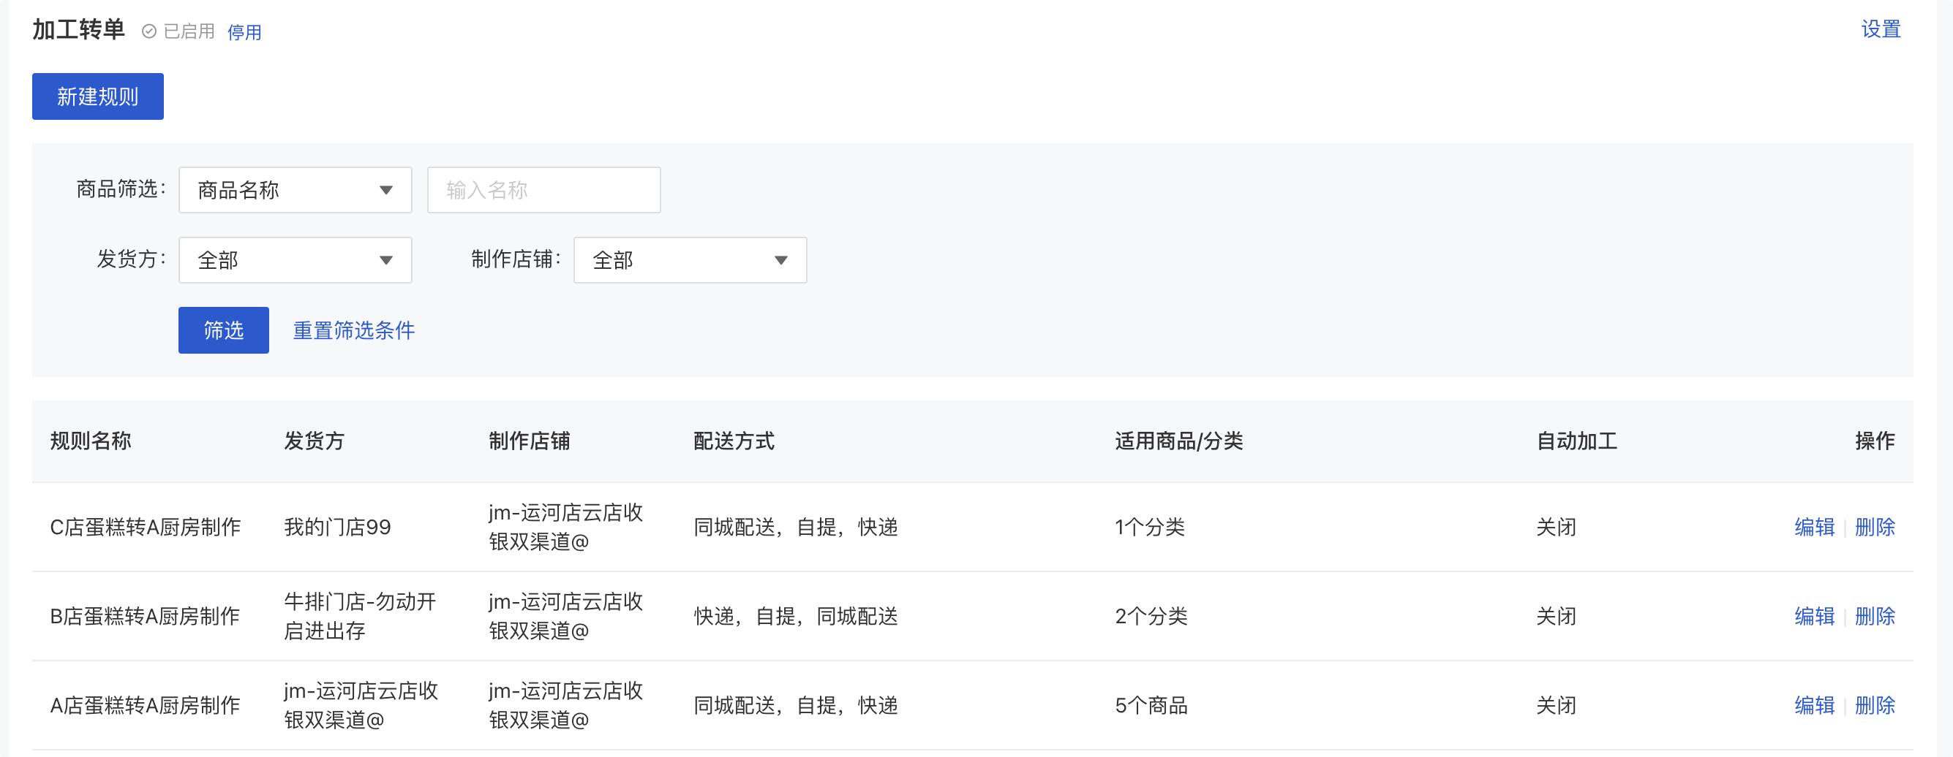Click the 5个商品 cell in last row
The image size is (1953, 757).
[x=1151, y=706]
